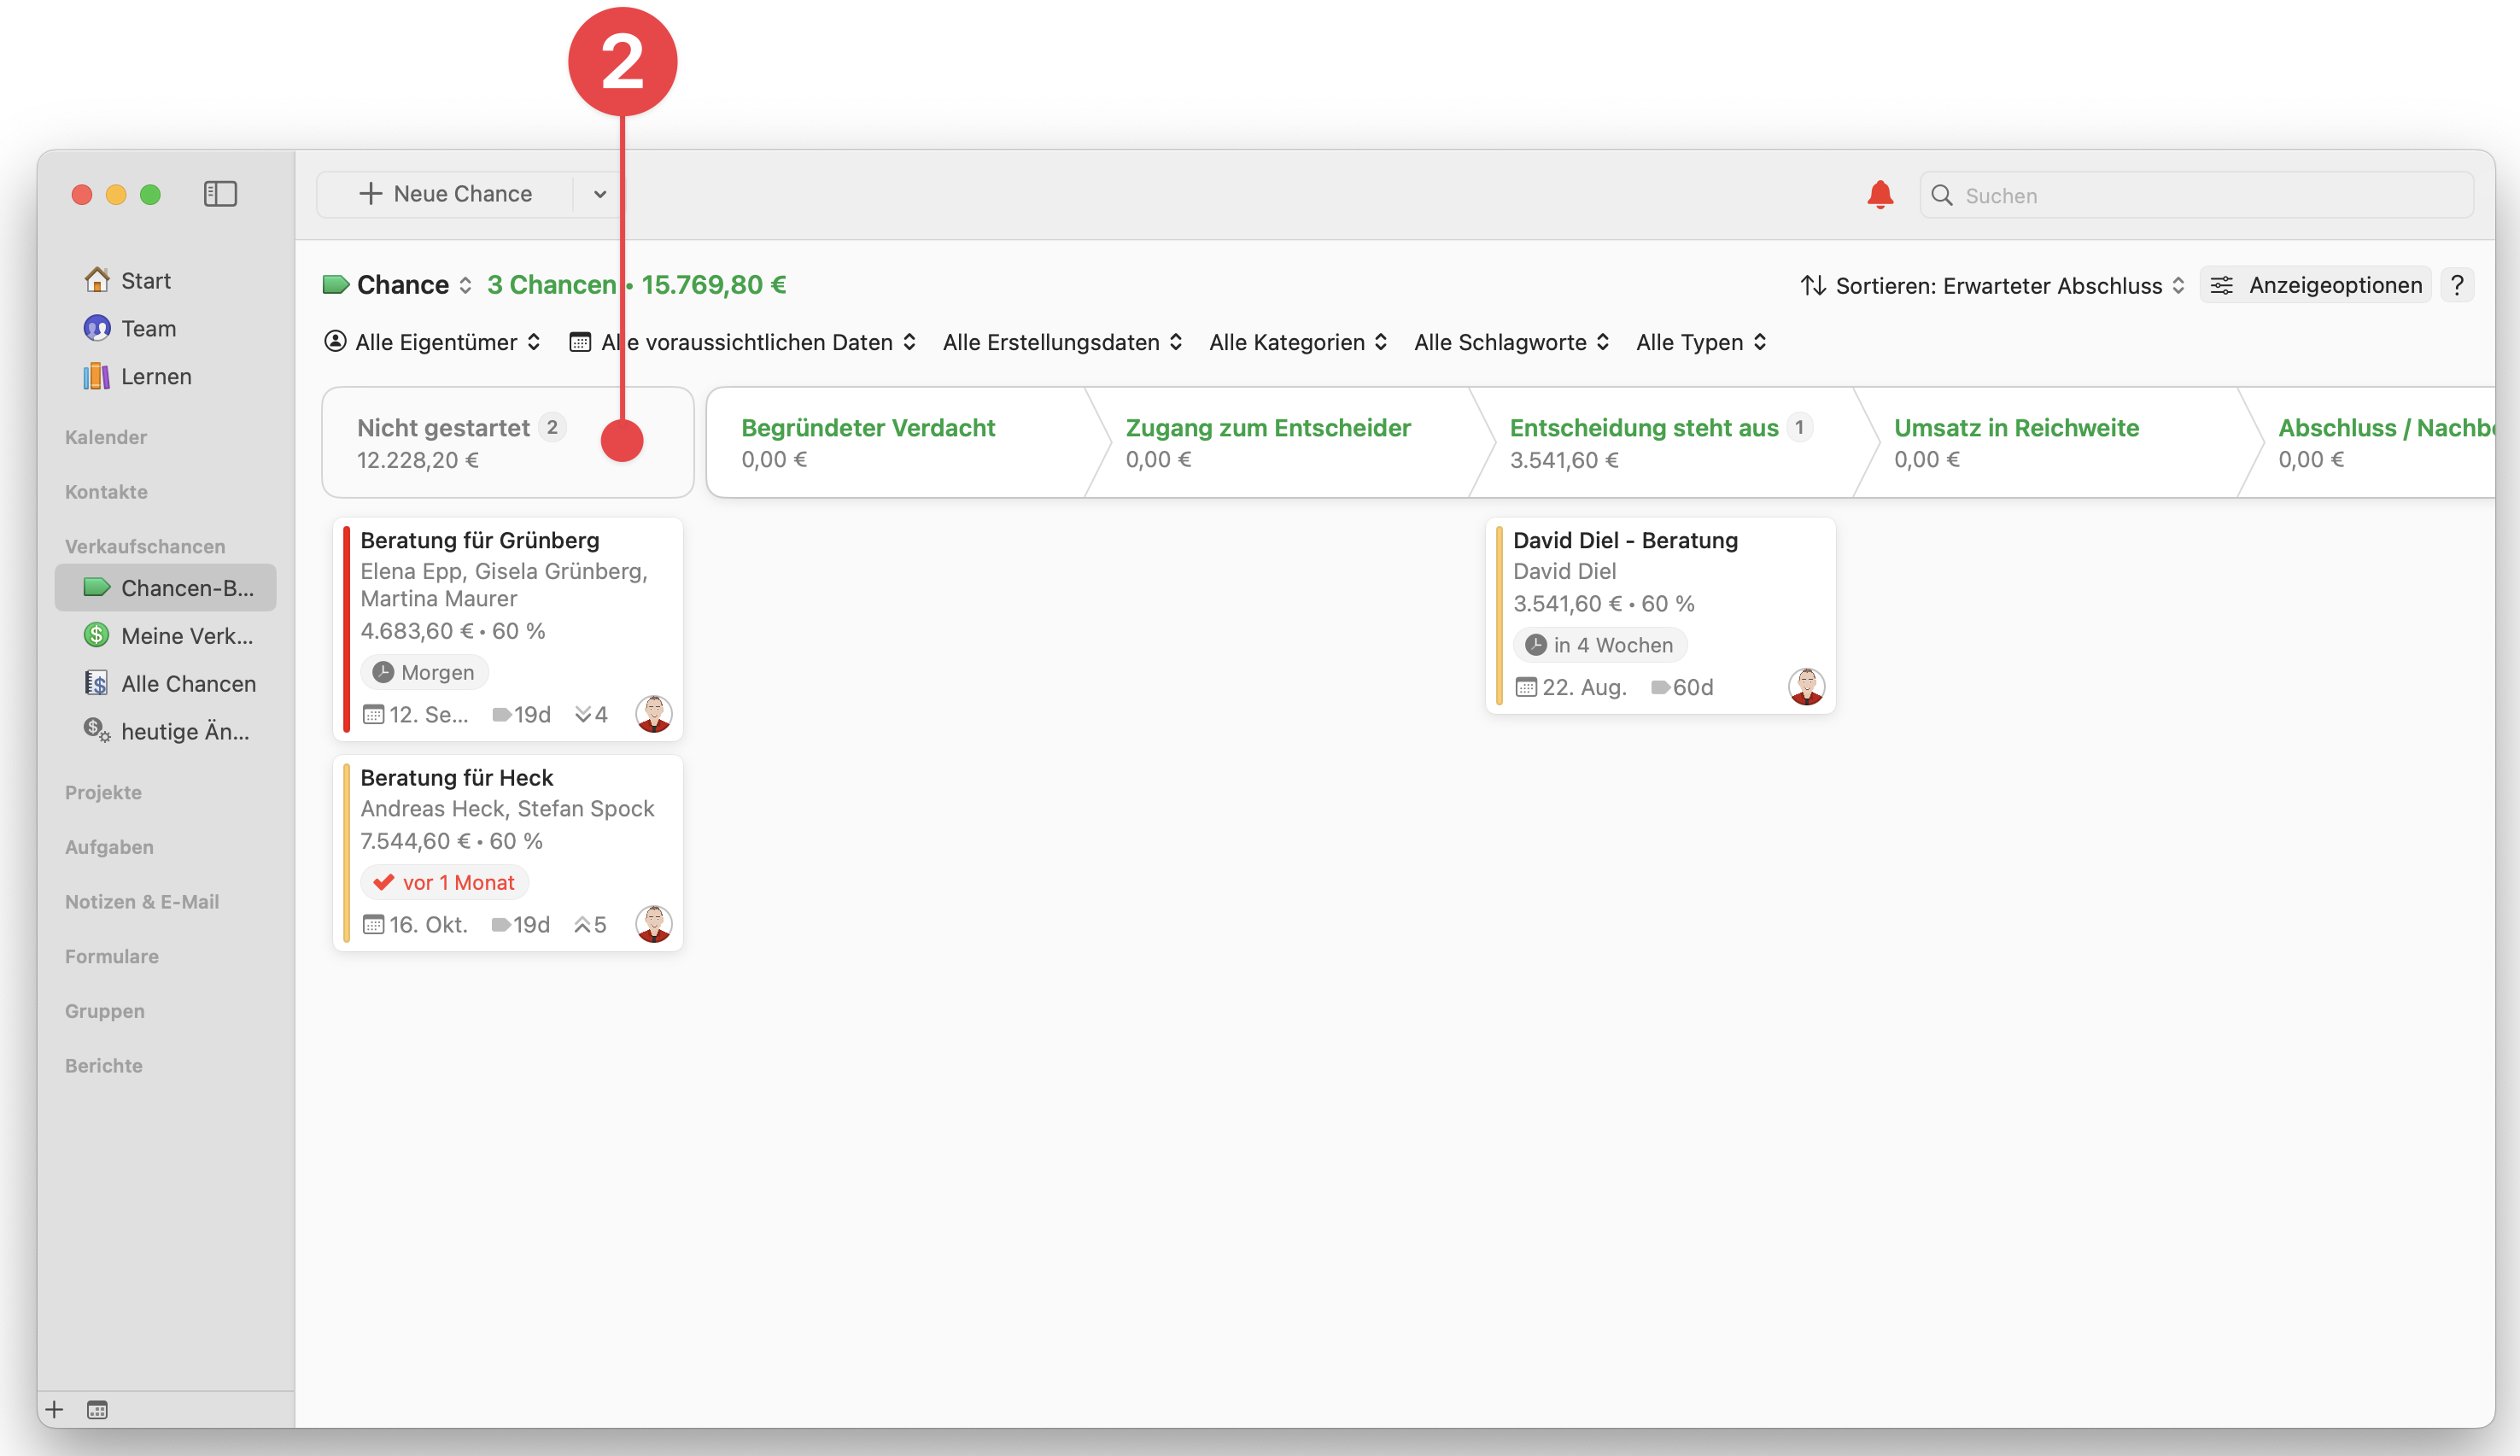
Task: Open the heutige Än... smart list
Action: coord(184,731)
